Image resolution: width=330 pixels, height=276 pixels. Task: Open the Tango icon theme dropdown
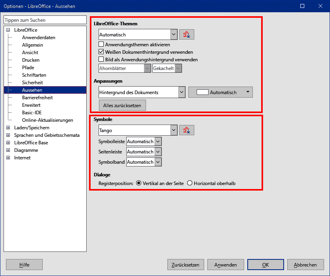(138, 130)
